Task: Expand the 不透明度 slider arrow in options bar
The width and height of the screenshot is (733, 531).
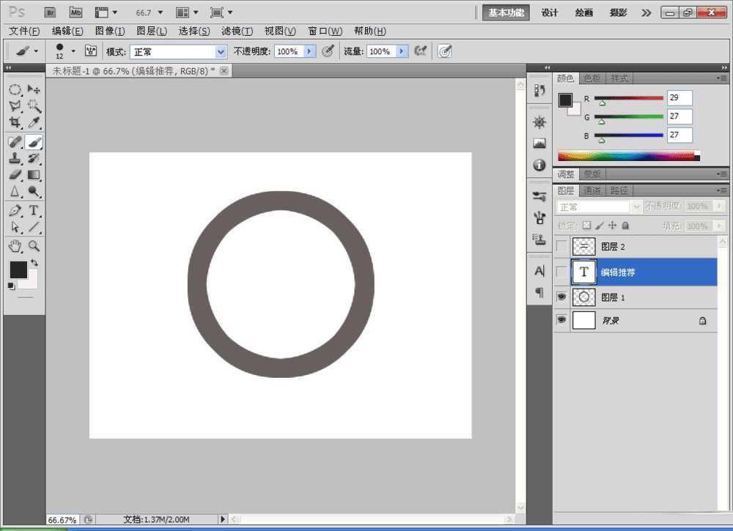Action: coord(309,51)
